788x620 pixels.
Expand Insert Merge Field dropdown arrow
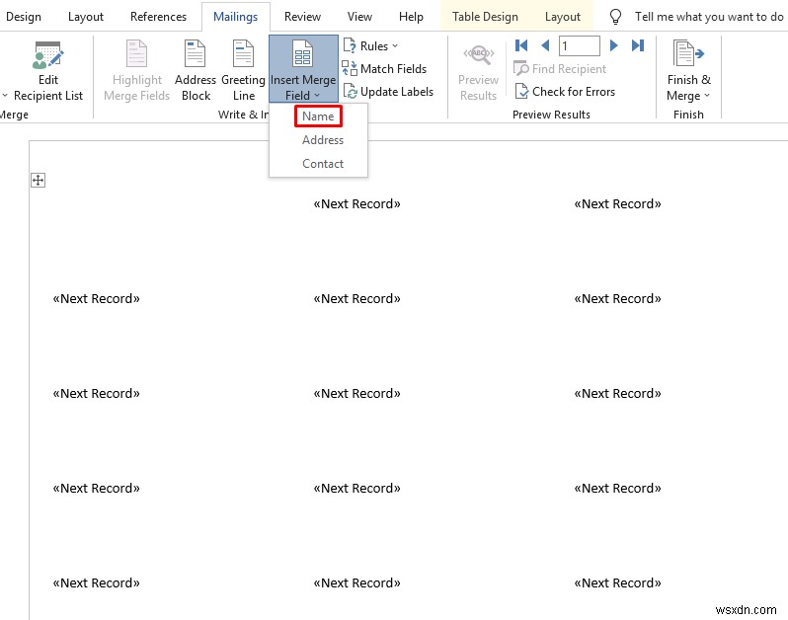coord(317,96)
